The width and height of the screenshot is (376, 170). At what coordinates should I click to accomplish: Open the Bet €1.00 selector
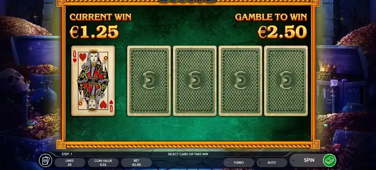[x=136, y=162]
